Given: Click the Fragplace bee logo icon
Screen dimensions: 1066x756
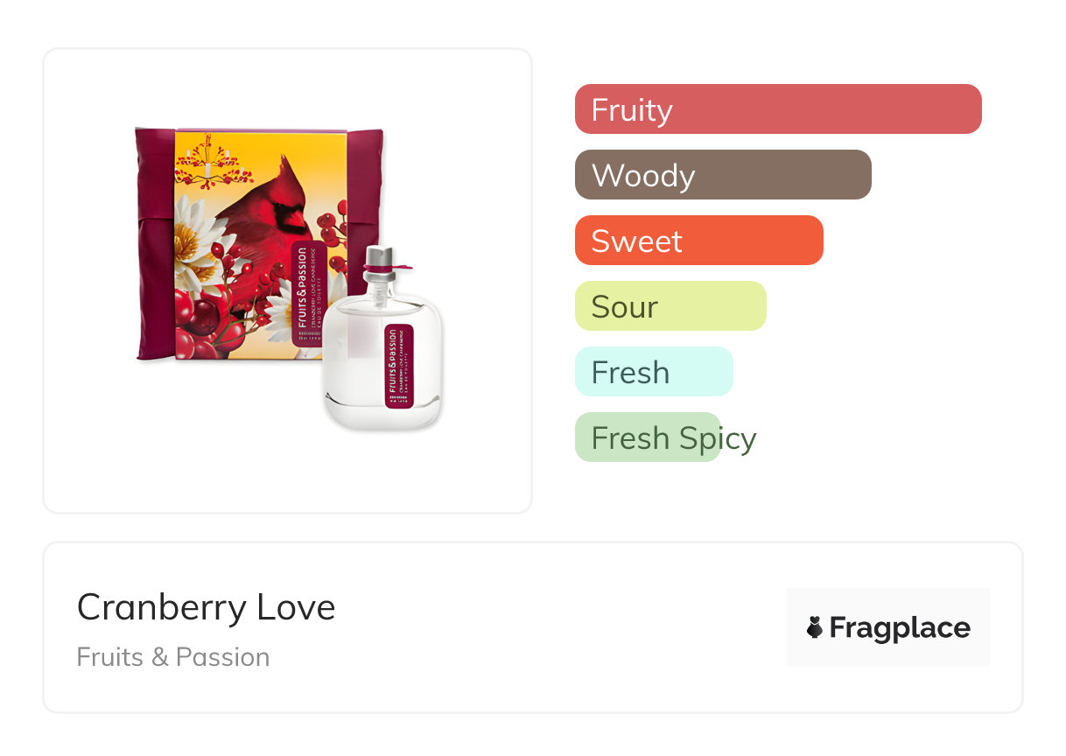Looking at the screenshot, I should (815, 627).
